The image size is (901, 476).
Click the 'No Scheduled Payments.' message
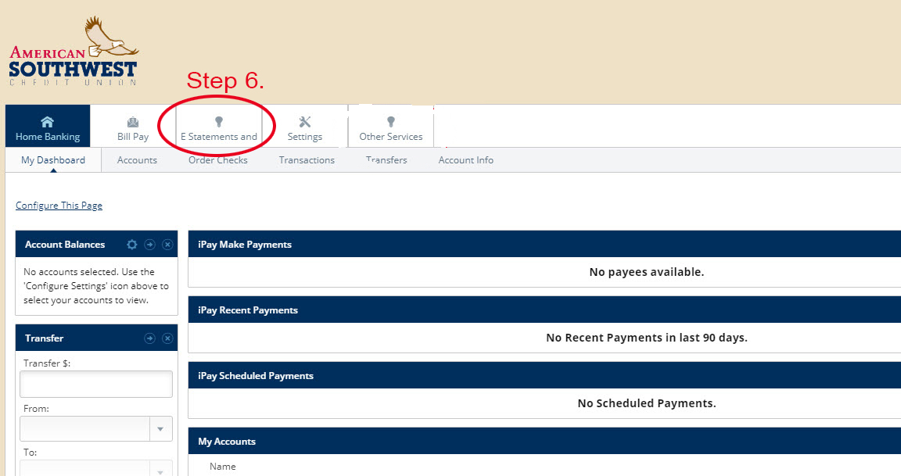(x=647, y=403)
